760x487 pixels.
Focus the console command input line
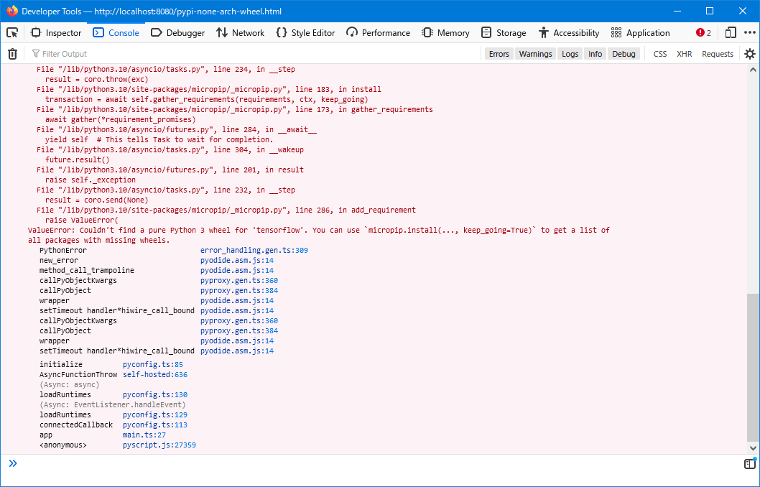coord(378,464)
